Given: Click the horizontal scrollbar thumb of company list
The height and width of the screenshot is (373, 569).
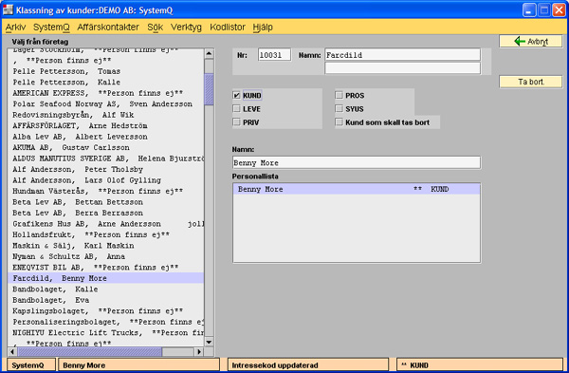Looking at the screenshot, I should 90,351.
